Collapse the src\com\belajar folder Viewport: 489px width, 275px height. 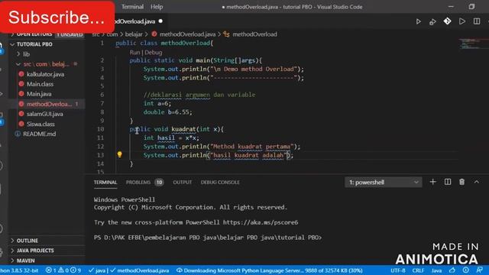(x=47, y=64)
